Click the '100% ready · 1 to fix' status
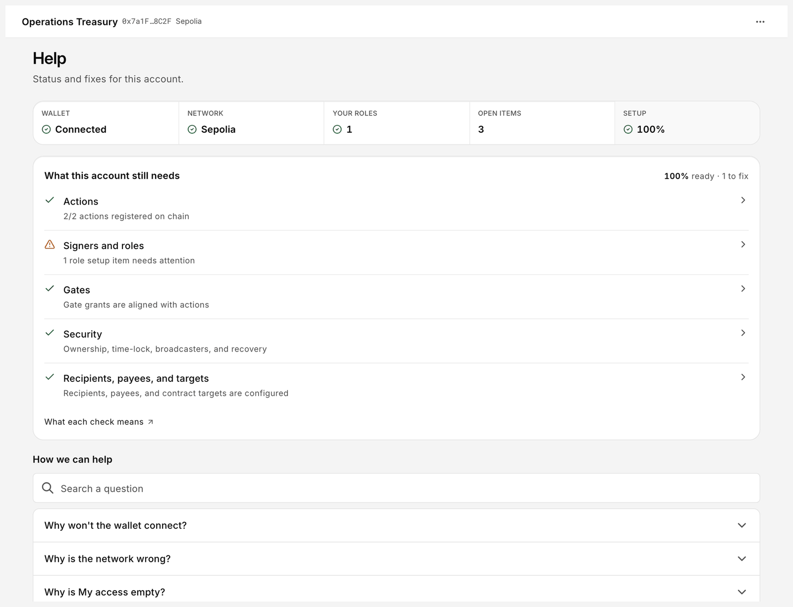The height and width of the screenshot is (607, 793). 706,176
